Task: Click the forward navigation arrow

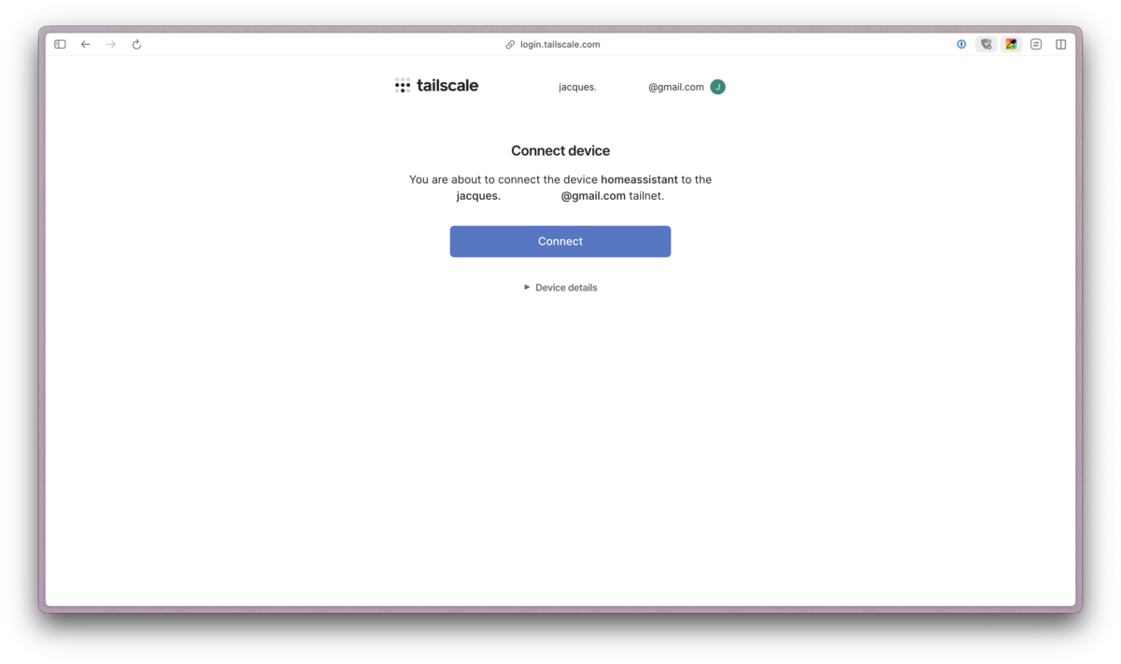Action: pyautogui.click(x=111, y=44)
